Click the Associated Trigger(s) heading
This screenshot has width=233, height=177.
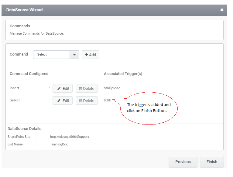tap(123, 74)
